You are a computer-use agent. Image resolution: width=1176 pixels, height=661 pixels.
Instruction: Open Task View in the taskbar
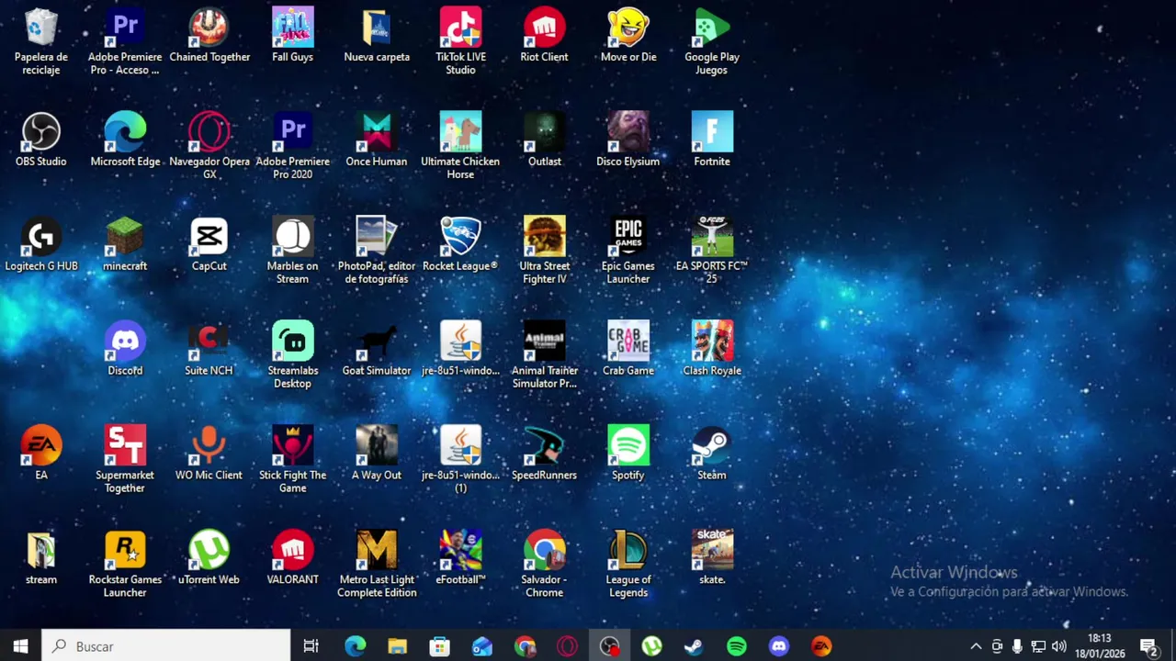[x=311, y=646]
